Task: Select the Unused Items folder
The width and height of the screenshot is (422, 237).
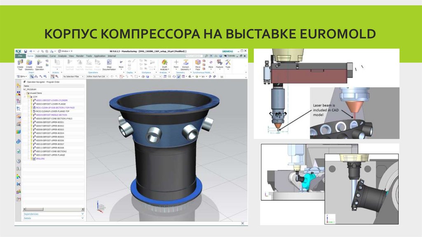Action: tap(34, 93)
